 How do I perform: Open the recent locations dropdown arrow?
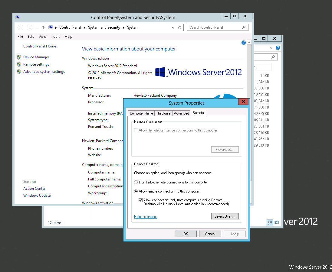pyautogui.click(x=36, y=28)
